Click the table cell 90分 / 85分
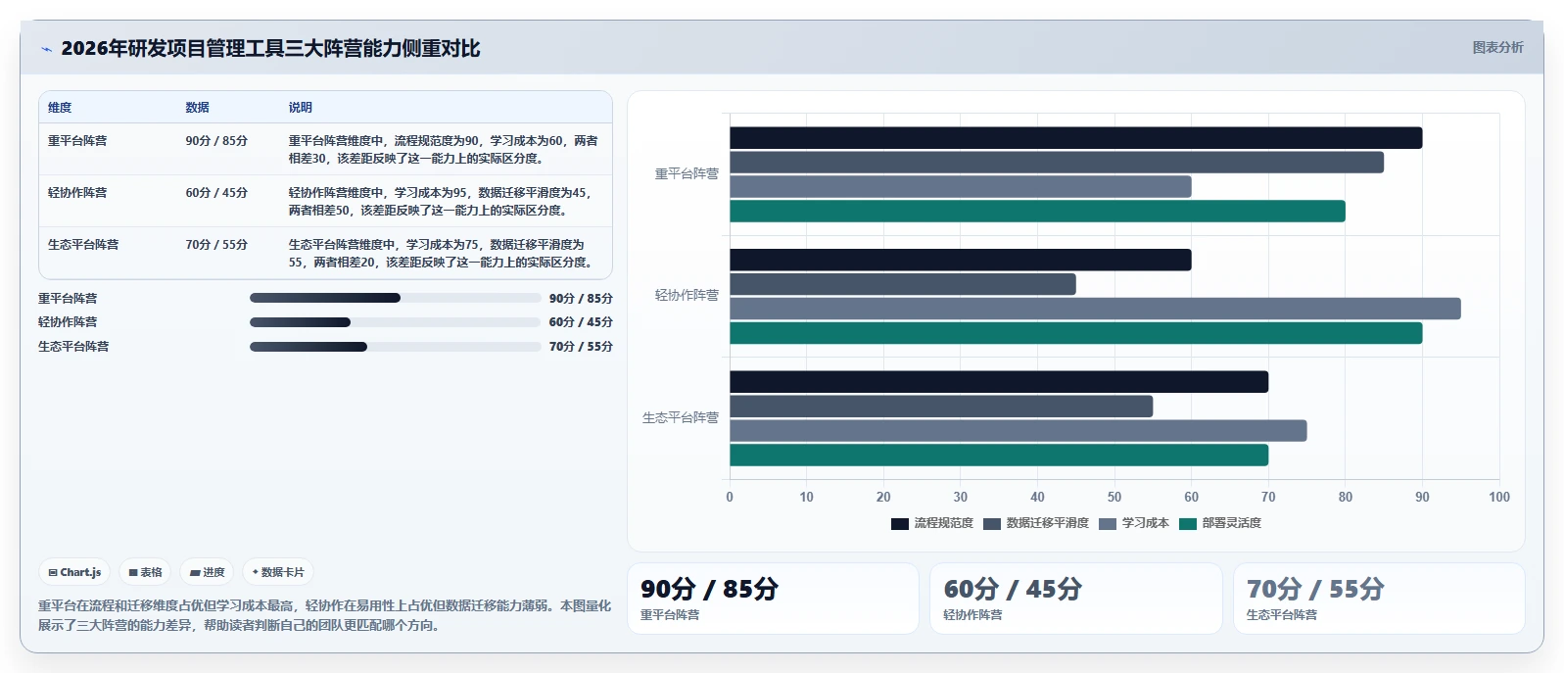 point(216,141)
